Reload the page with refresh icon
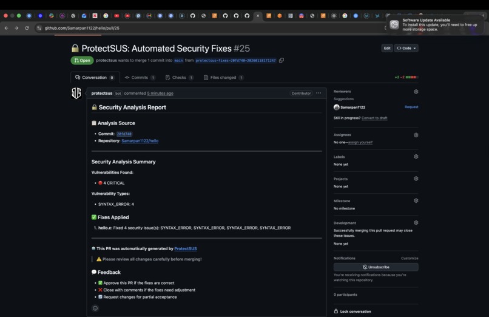The width and height of the screenshot is (489, 317). click(27, 28)
